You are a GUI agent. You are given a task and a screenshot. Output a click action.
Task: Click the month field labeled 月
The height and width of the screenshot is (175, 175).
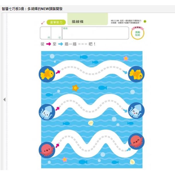click(x=46, y=33)
